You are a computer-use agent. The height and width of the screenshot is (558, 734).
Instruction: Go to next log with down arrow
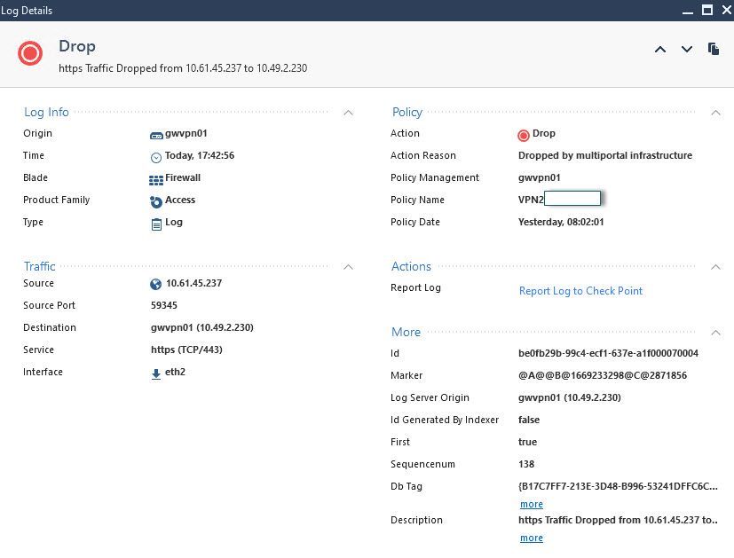pos(687,50)
